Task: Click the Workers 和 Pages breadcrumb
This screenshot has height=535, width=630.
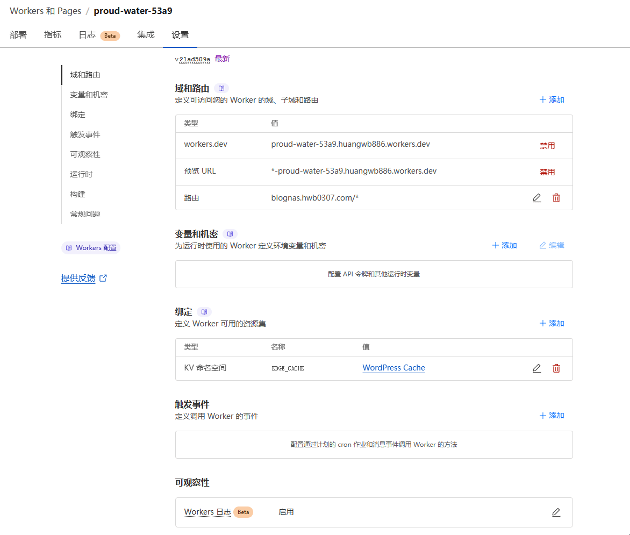Action: coord(46,11)
